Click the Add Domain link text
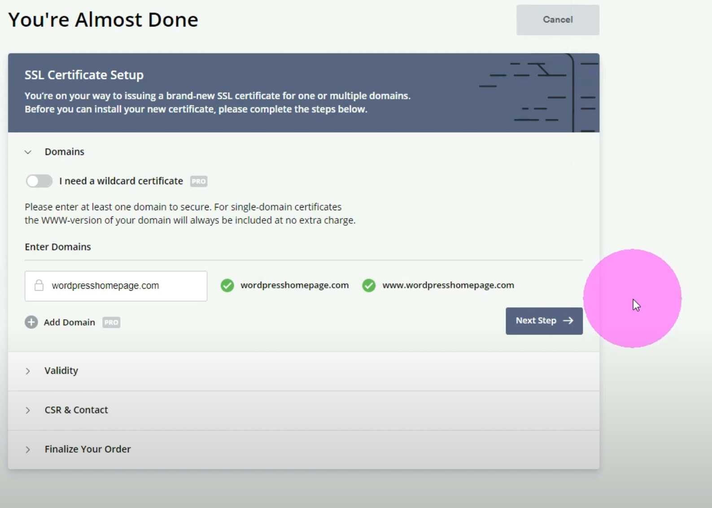 click(x=70, y=322)
